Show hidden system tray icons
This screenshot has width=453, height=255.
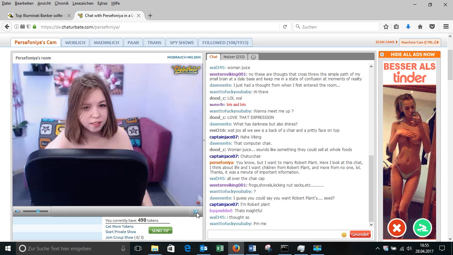click(377, 248)
